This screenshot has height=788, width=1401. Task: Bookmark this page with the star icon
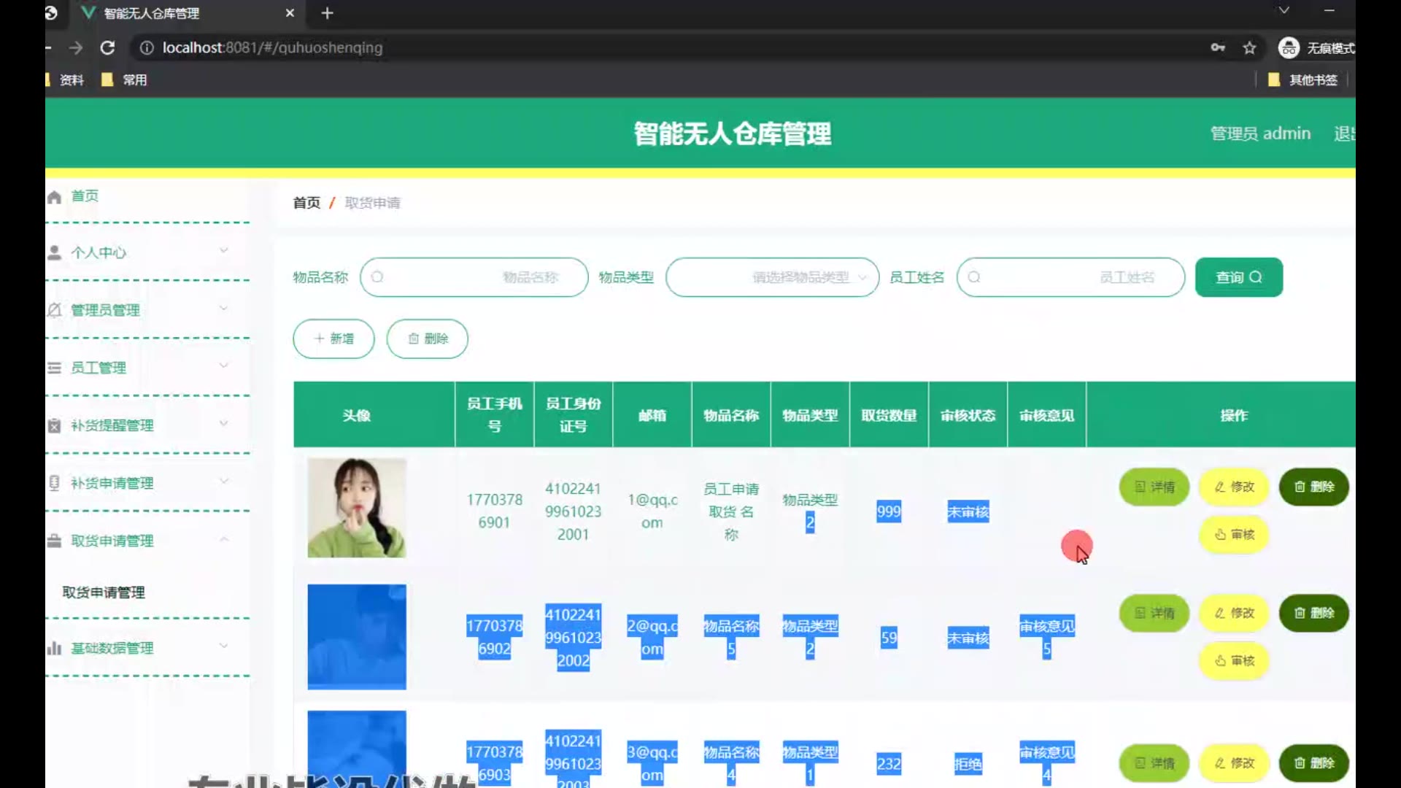pos(1249,47)
